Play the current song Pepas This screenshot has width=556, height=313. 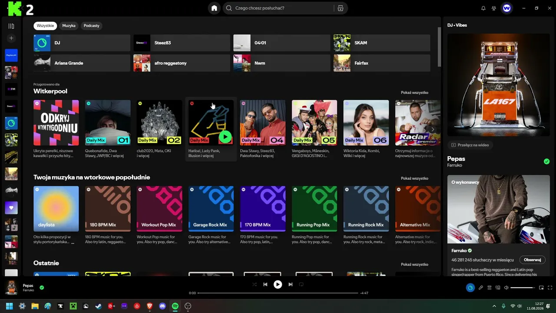click(278, 284)
